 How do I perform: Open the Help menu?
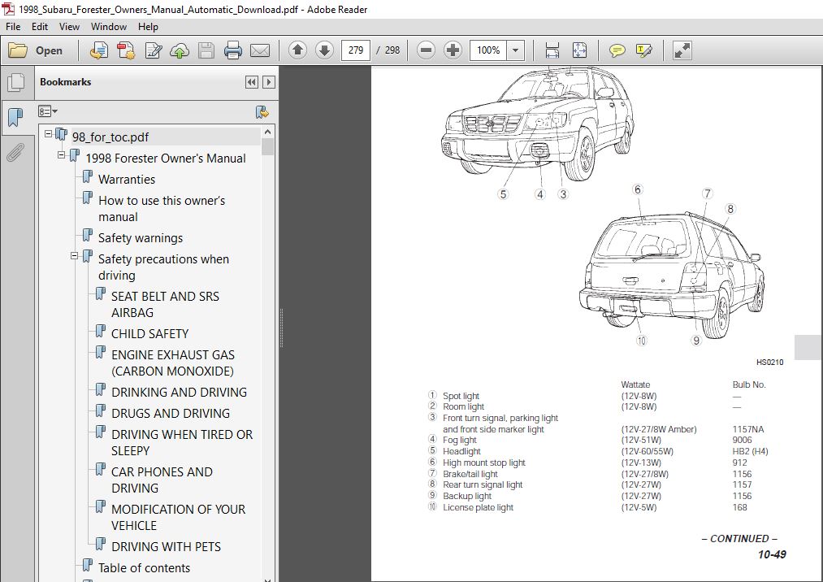click(x=148, y=26)
